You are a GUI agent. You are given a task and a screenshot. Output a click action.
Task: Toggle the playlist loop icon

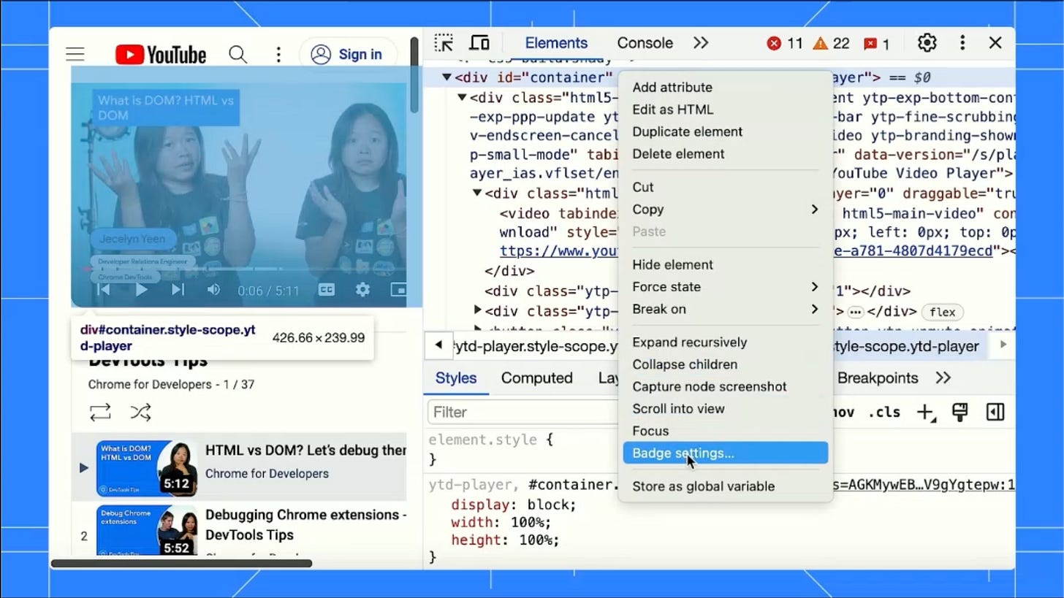[x=100, y=413]
